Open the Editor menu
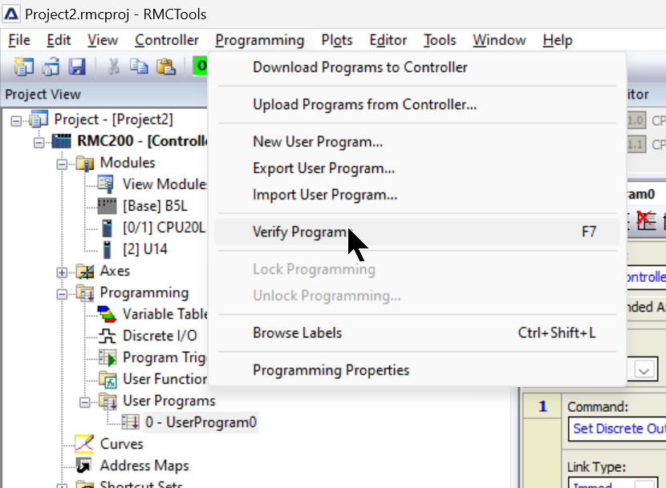The image size is (666, 488). 388,40
